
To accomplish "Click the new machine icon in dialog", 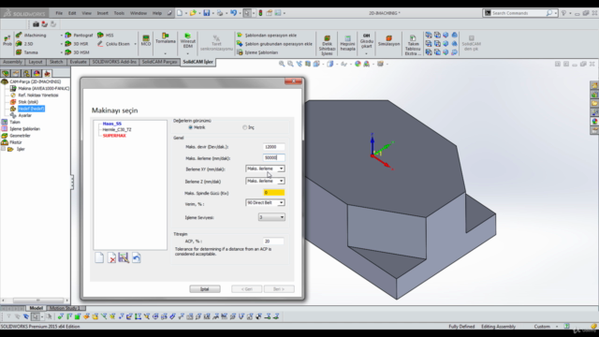I will coord(99,257).
